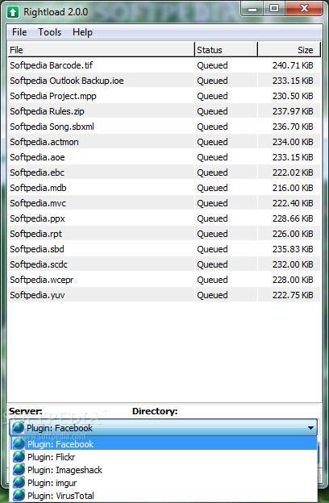329x503 pixels.
Task: Select Softpedia.mdb file
Action: [x=164, y=188]
